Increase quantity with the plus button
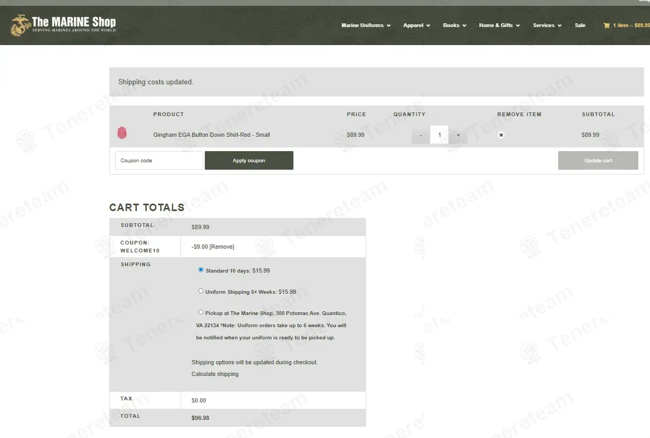The width and height of the screenshot is (650, 438). point(458,135)
